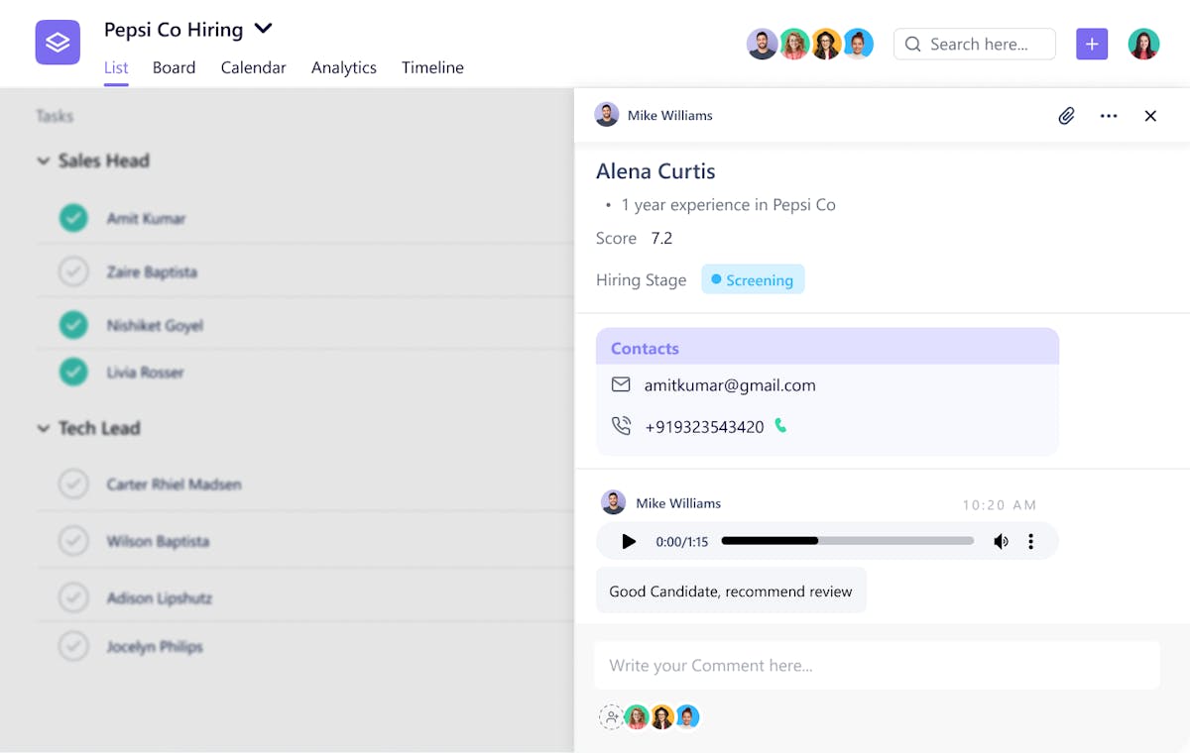
Task: Uncheck the Amit Kumar task
Action: 73,218
